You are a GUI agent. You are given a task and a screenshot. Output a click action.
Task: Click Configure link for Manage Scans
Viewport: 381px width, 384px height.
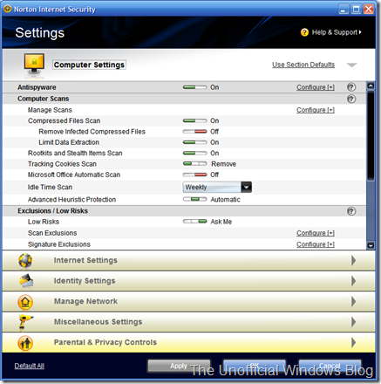[316, 110]
